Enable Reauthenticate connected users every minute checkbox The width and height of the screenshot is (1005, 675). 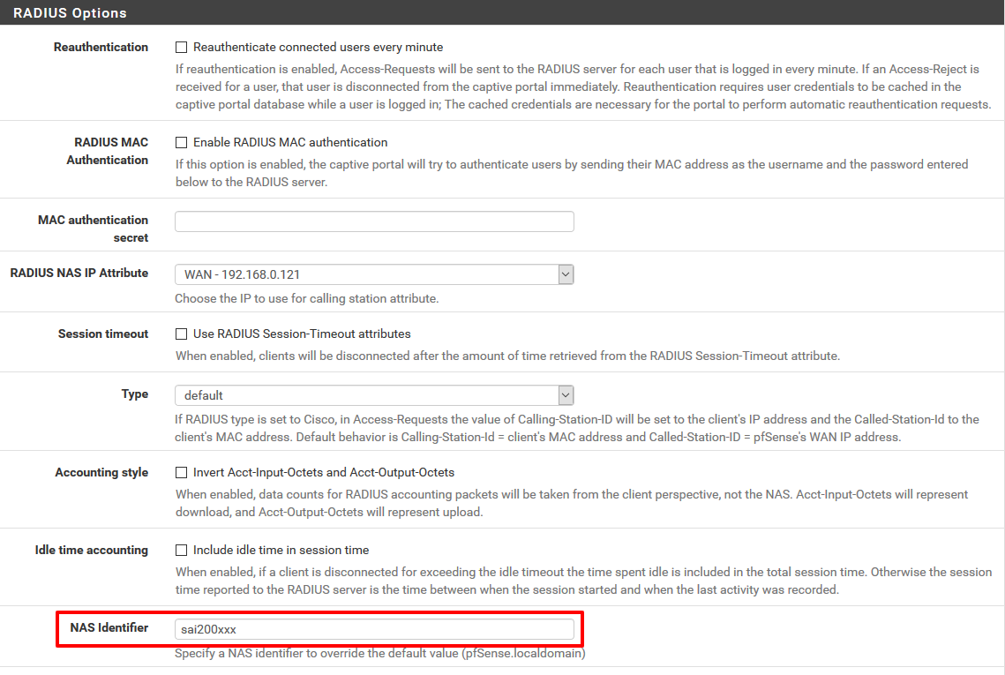click(182, 48)
